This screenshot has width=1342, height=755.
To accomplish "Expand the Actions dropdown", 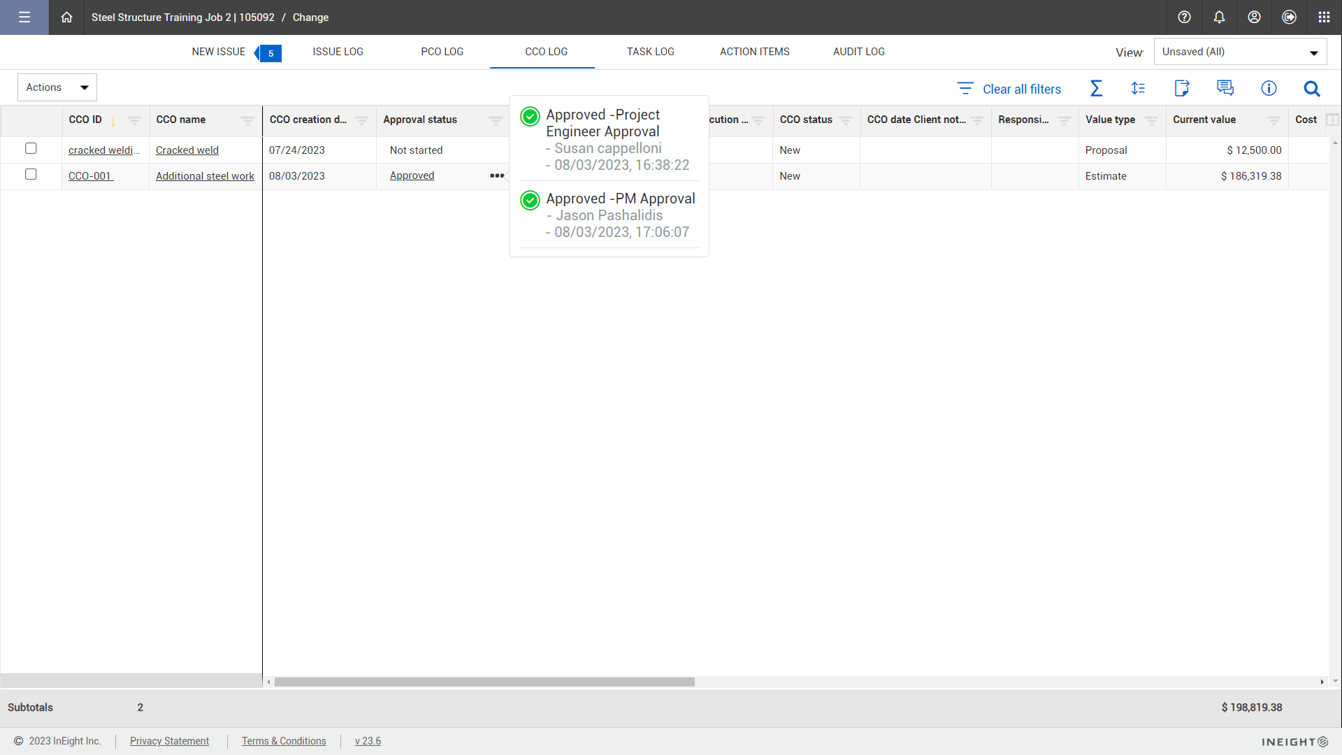I will coord(57,87).
